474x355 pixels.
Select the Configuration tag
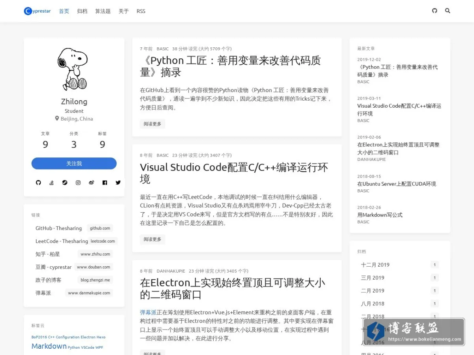[68, 337]
